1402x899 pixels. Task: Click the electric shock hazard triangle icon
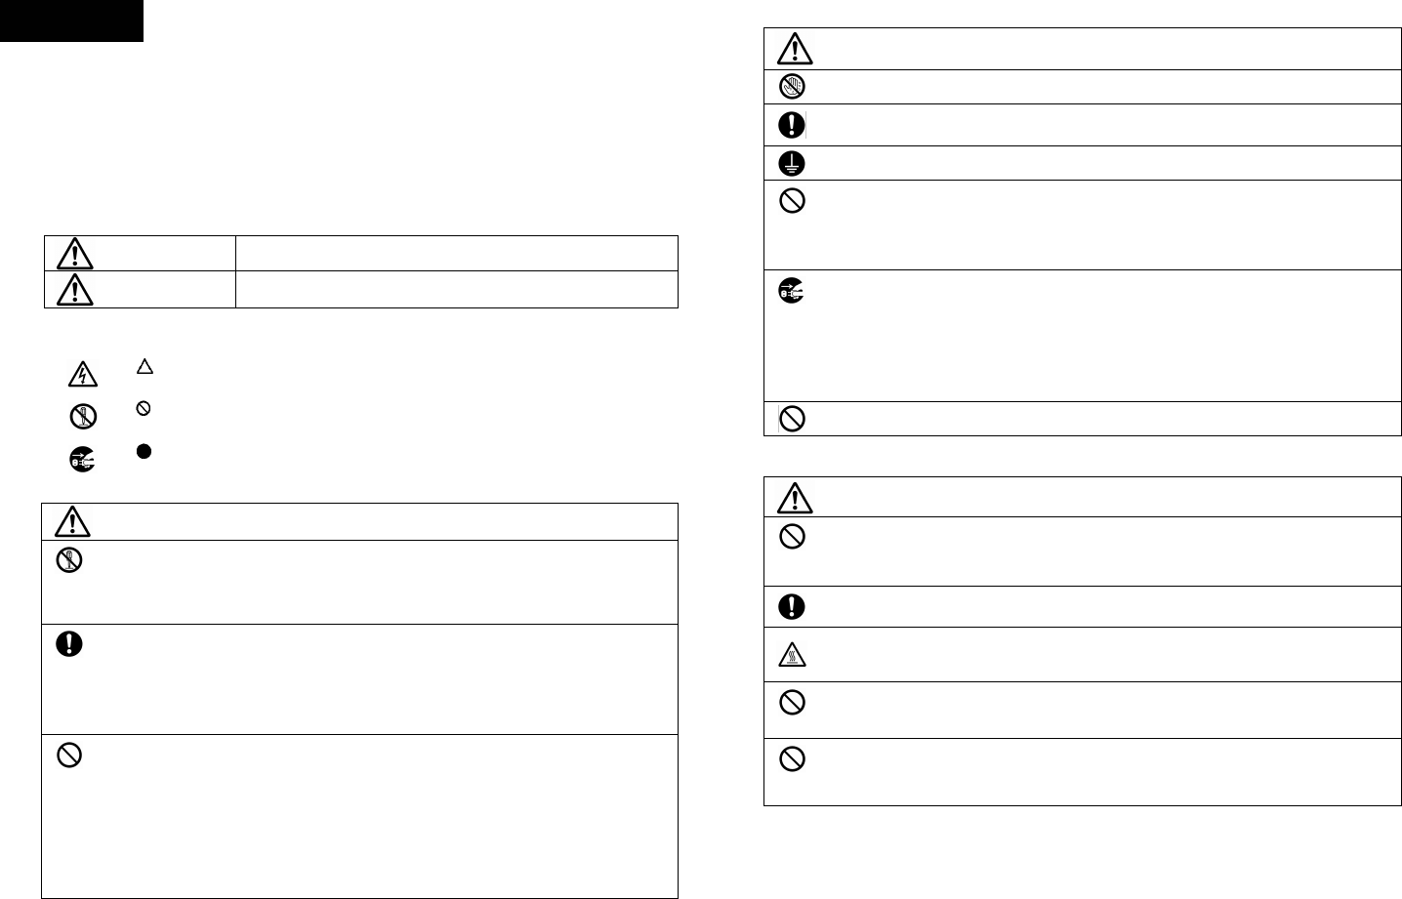point(82,374)
